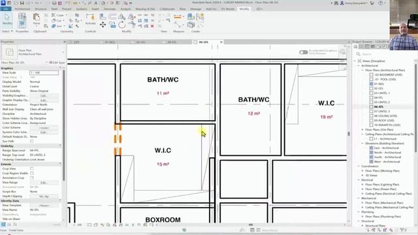Open the Structure ribbon tab
Image resolution: width=418 pixels, height=235 pixels.
[40, 8]
